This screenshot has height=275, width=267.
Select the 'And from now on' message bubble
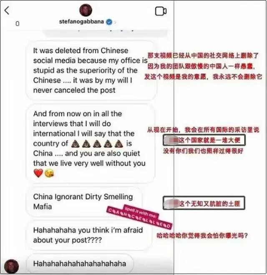point(91,143)
